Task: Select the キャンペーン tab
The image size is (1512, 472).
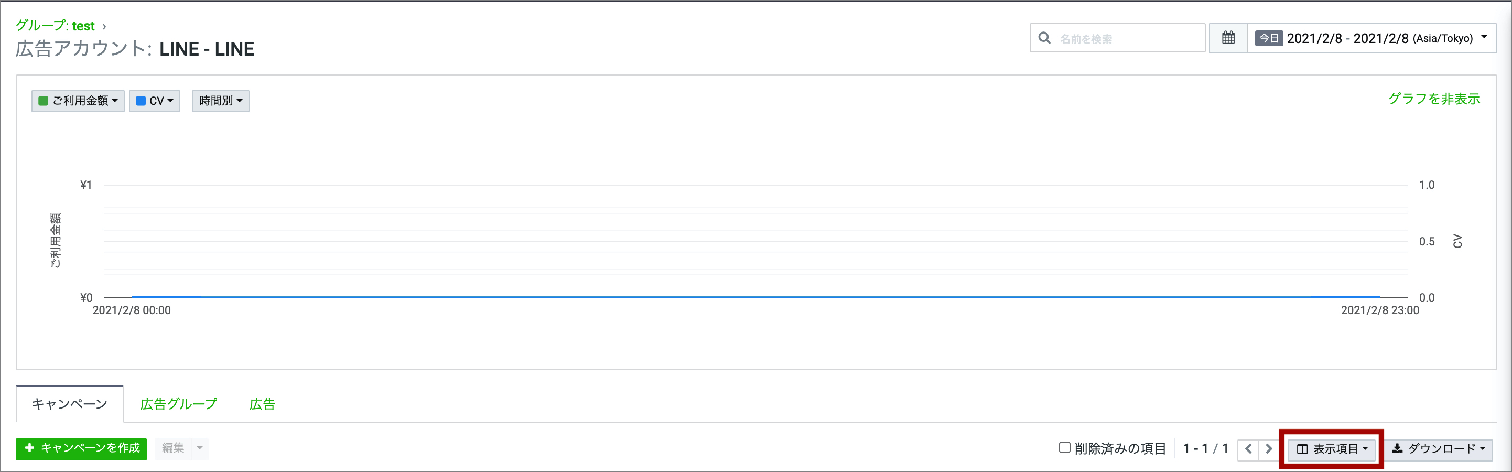Action: [x=69, y=404]
